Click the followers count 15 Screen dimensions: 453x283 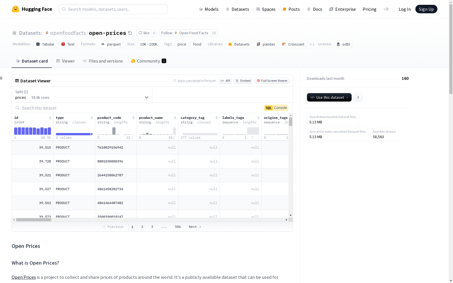(x=214, y=33)
